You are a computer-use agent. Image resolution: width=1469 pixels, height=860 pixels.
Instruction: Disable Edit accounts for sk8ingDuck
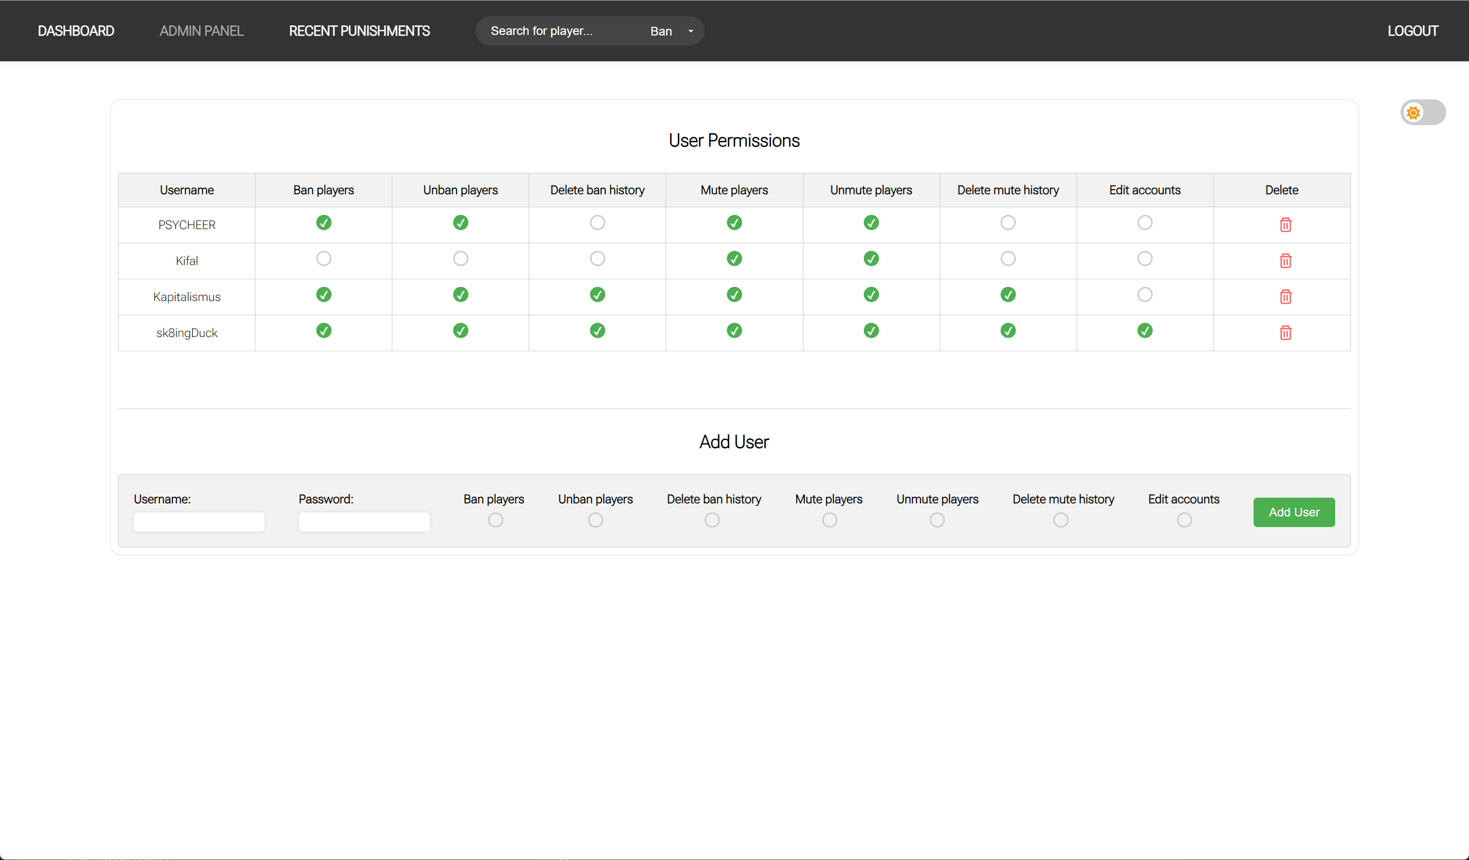click(1144, 330)
